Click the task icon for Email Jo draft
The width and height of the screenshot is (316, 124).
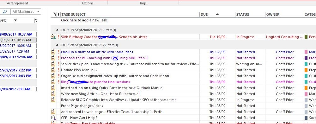53,52
